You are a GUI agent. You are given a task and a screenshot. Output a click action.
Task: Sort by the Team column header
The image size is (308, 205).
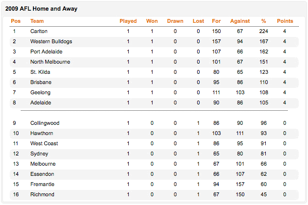(37, 21)
